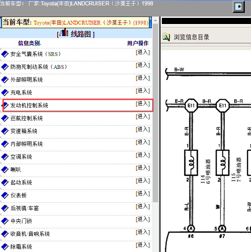Click the book icon beside 空调系统
Viewport: 251px width, 252px height.
point(5,157)
